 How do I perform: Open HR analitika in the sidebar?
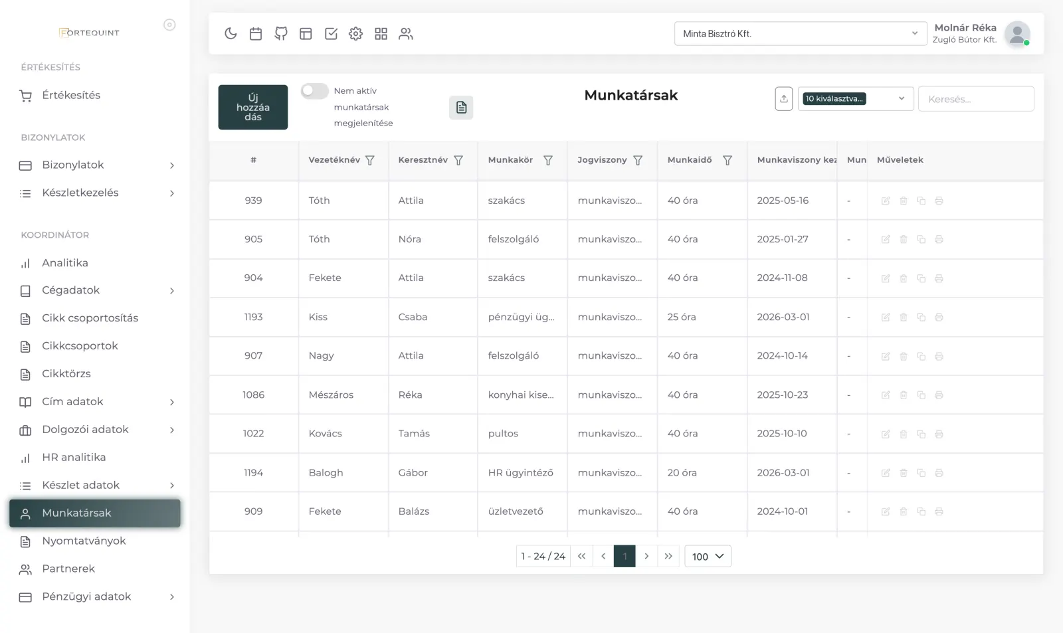click(96, 458)
